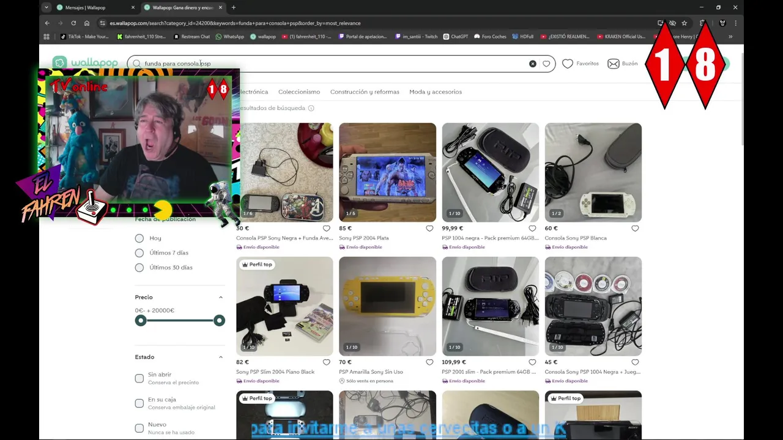Open the Portal de apelación bookmark
Image resolution: width=783 pixels, height=440 pixels.
[362, 37]
